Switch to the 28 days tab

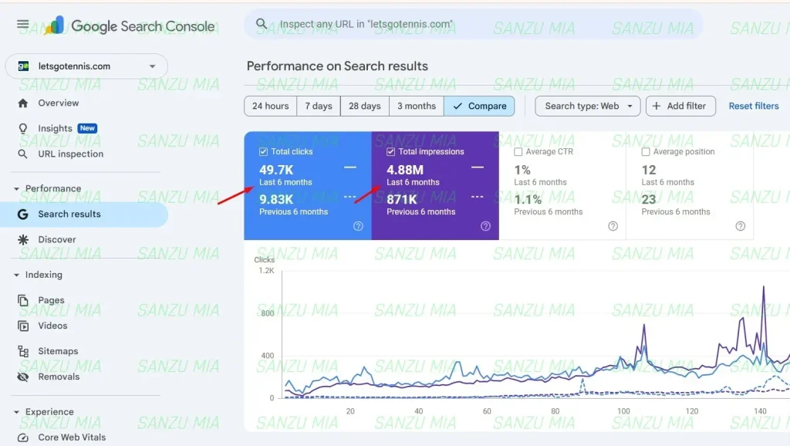pyautogui.click(x=363, y=106)
